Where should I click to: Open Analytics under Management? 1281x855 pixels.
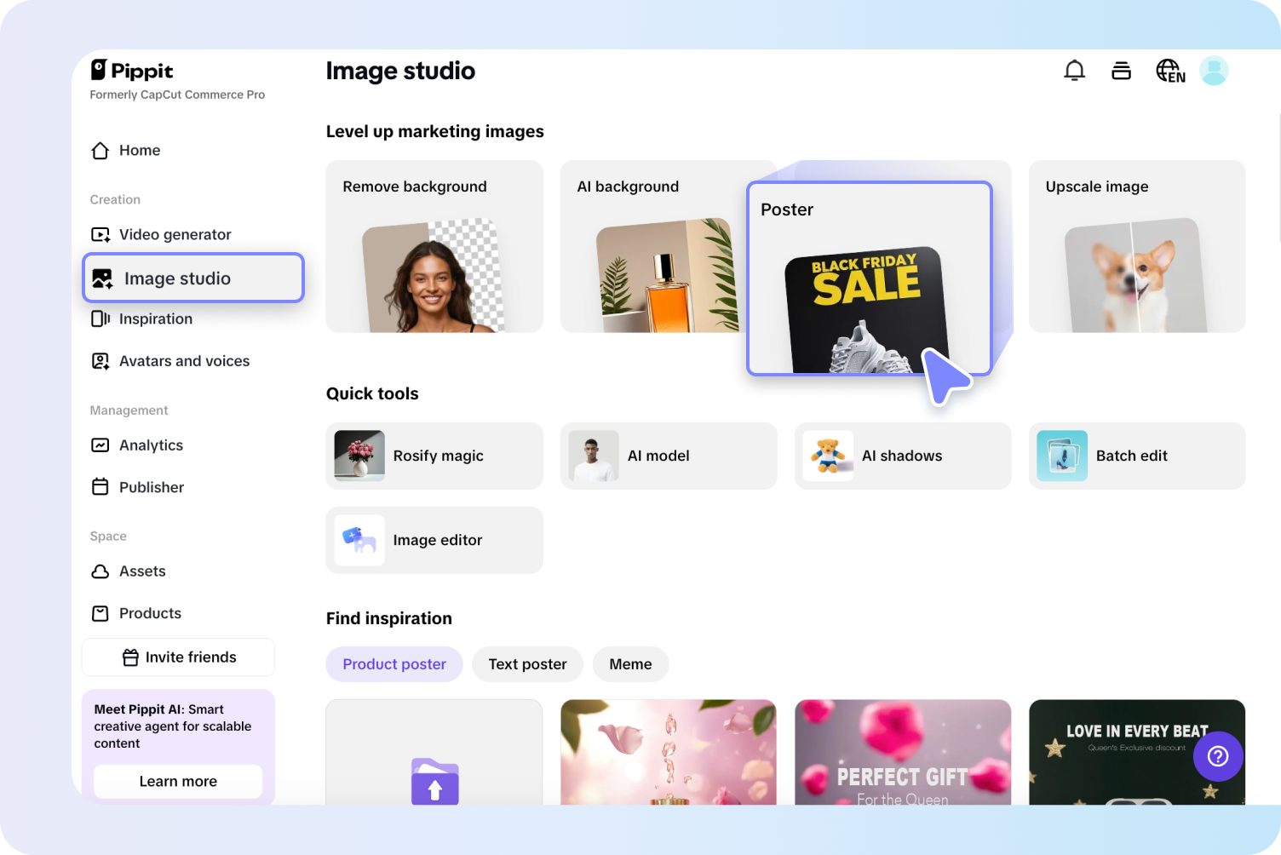point(151,445)
